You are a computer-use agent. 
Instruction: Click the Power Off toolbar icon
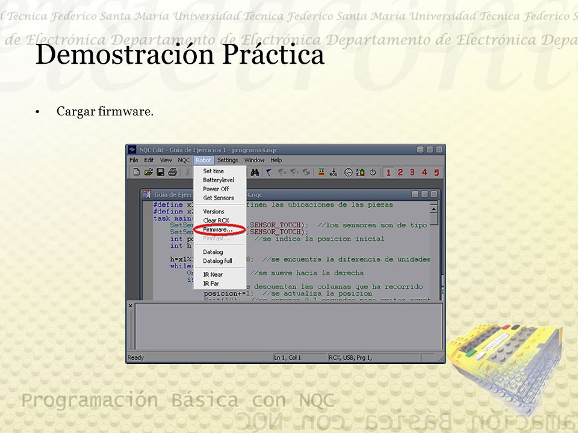(373, 173)
